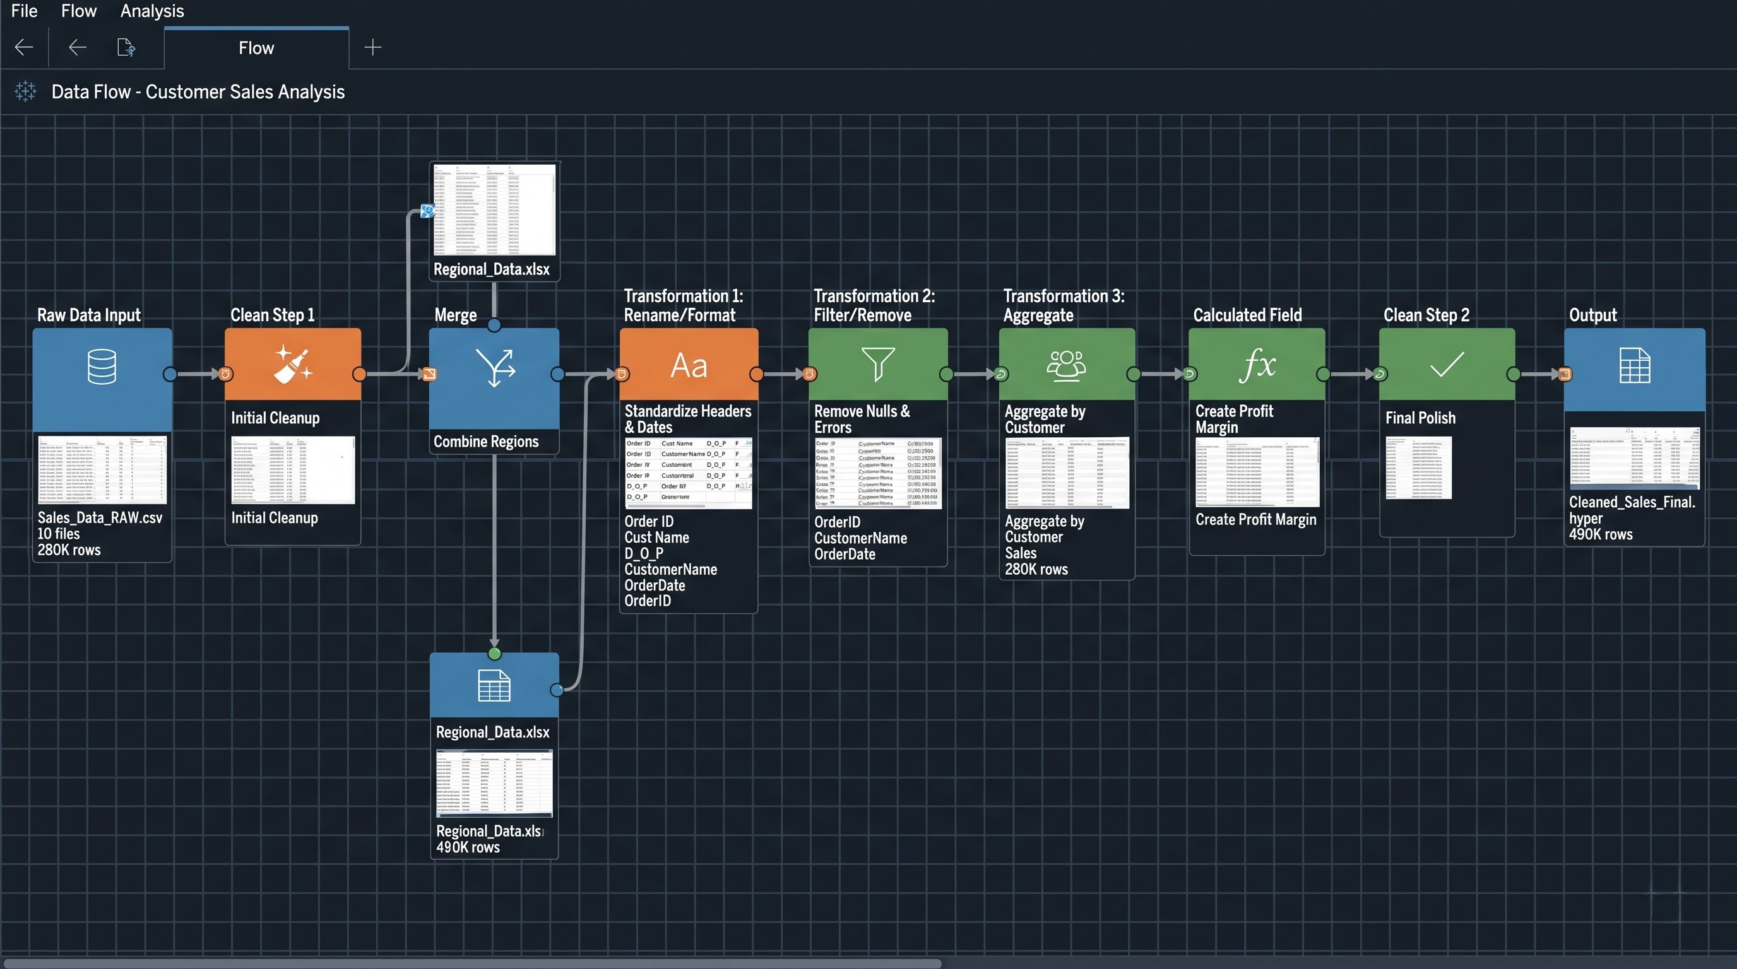Select the Raw Data Input database icon
Viewport: 1737px width, 969px height.
(x=102, y=367)
